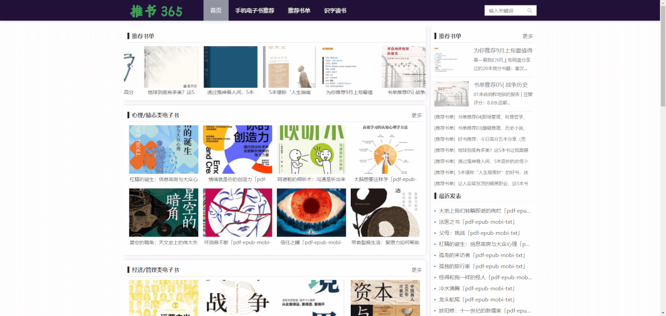Open the 识字读书 menu item
Screen dimensions: 666x316
point(335,11)
